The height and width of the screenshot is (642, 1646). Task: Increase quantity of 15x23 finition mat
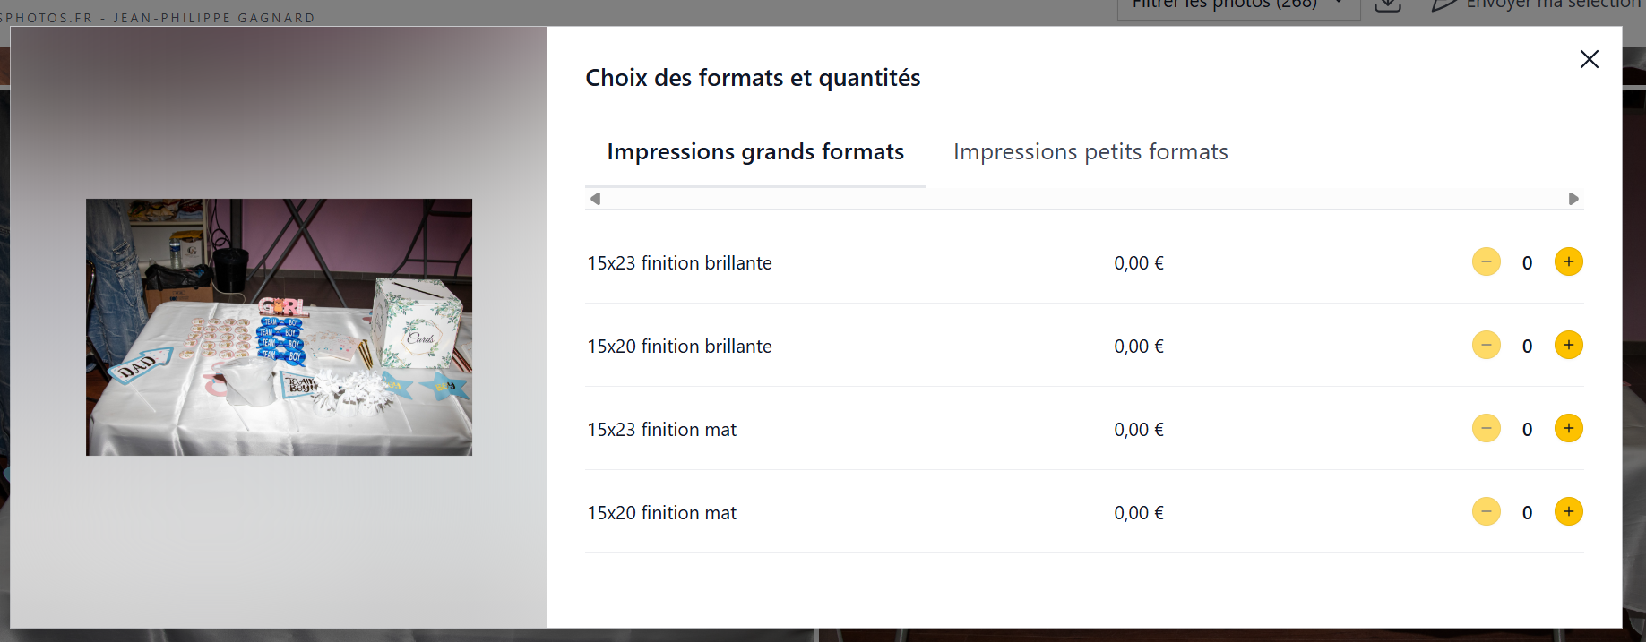click(x=1568, y=429)
